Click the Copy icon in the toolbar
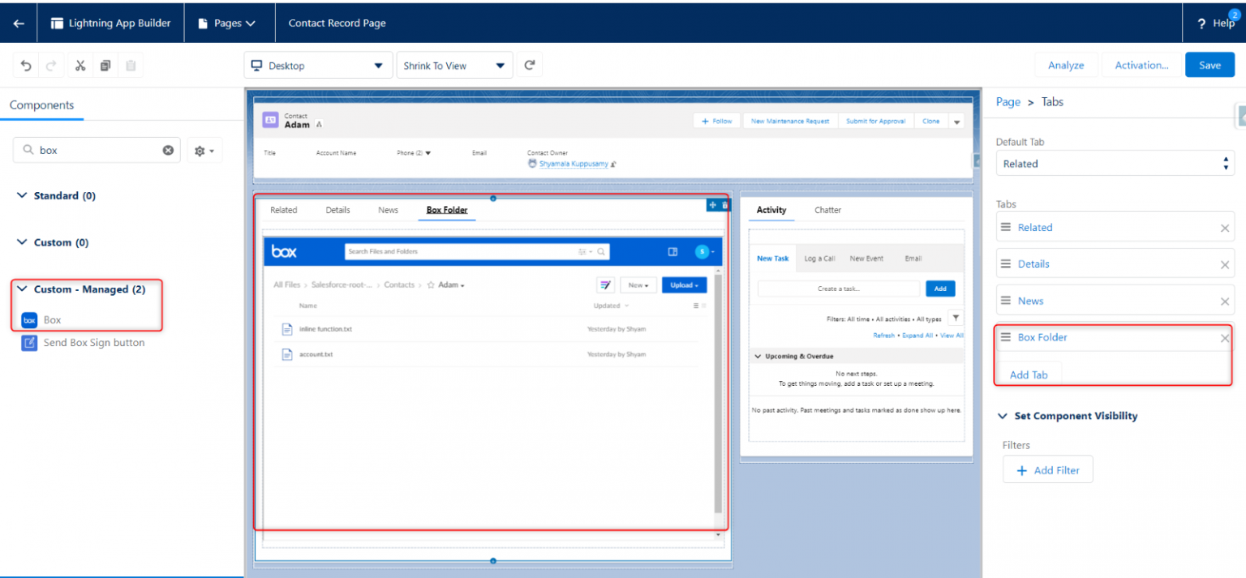The width and height of the screenshot is (1246, 578). coord(105,65)
